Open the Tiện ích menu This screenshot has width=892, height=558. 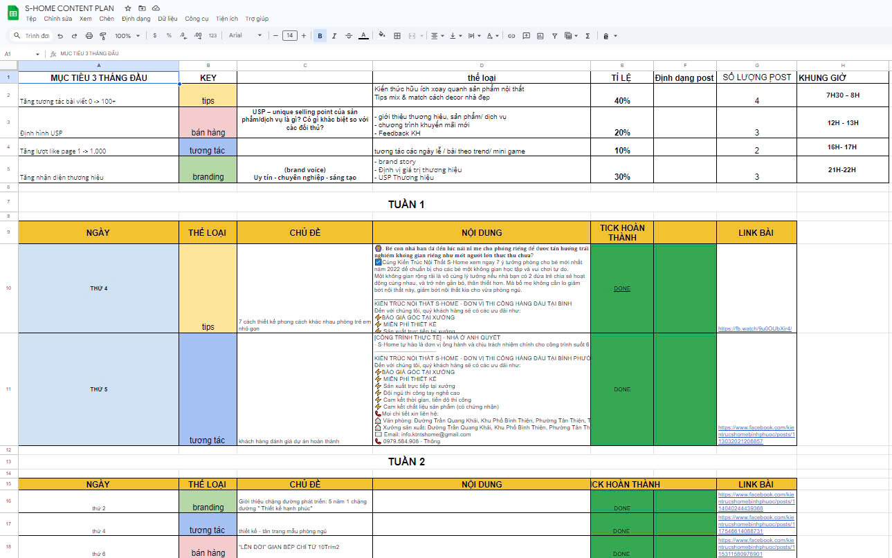(227, 19)
